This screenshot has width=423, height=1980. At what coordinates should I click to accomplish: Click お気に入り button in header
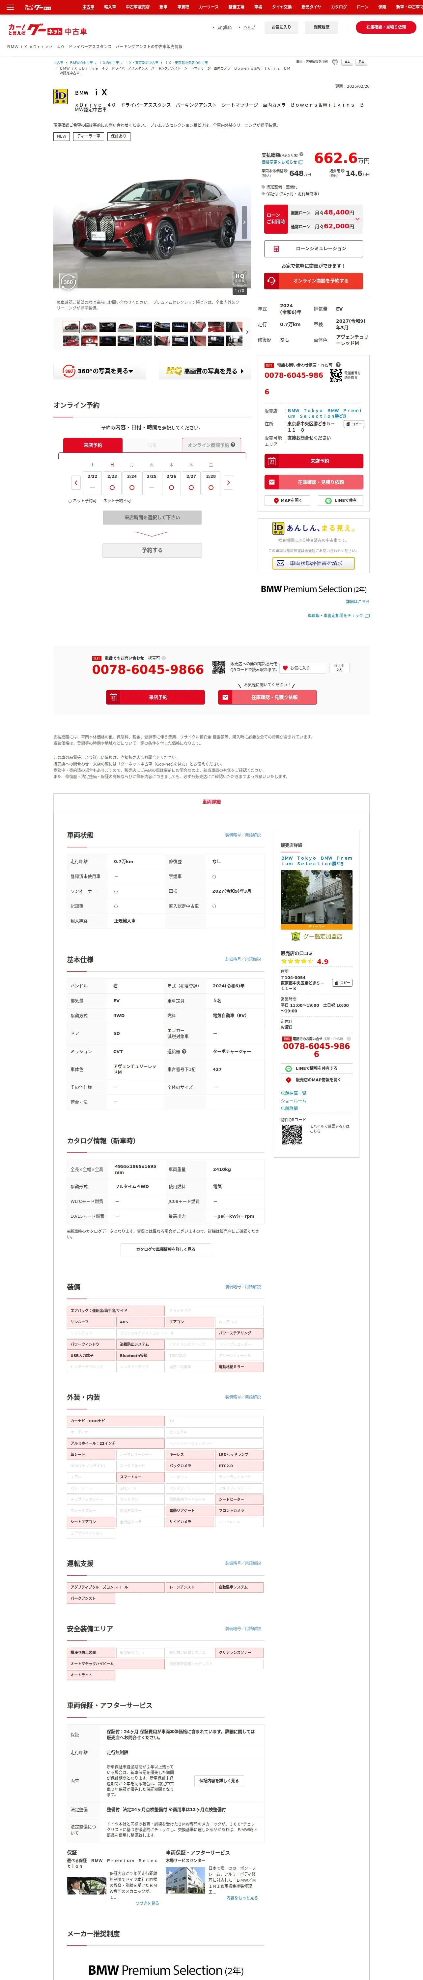(282, 27)
